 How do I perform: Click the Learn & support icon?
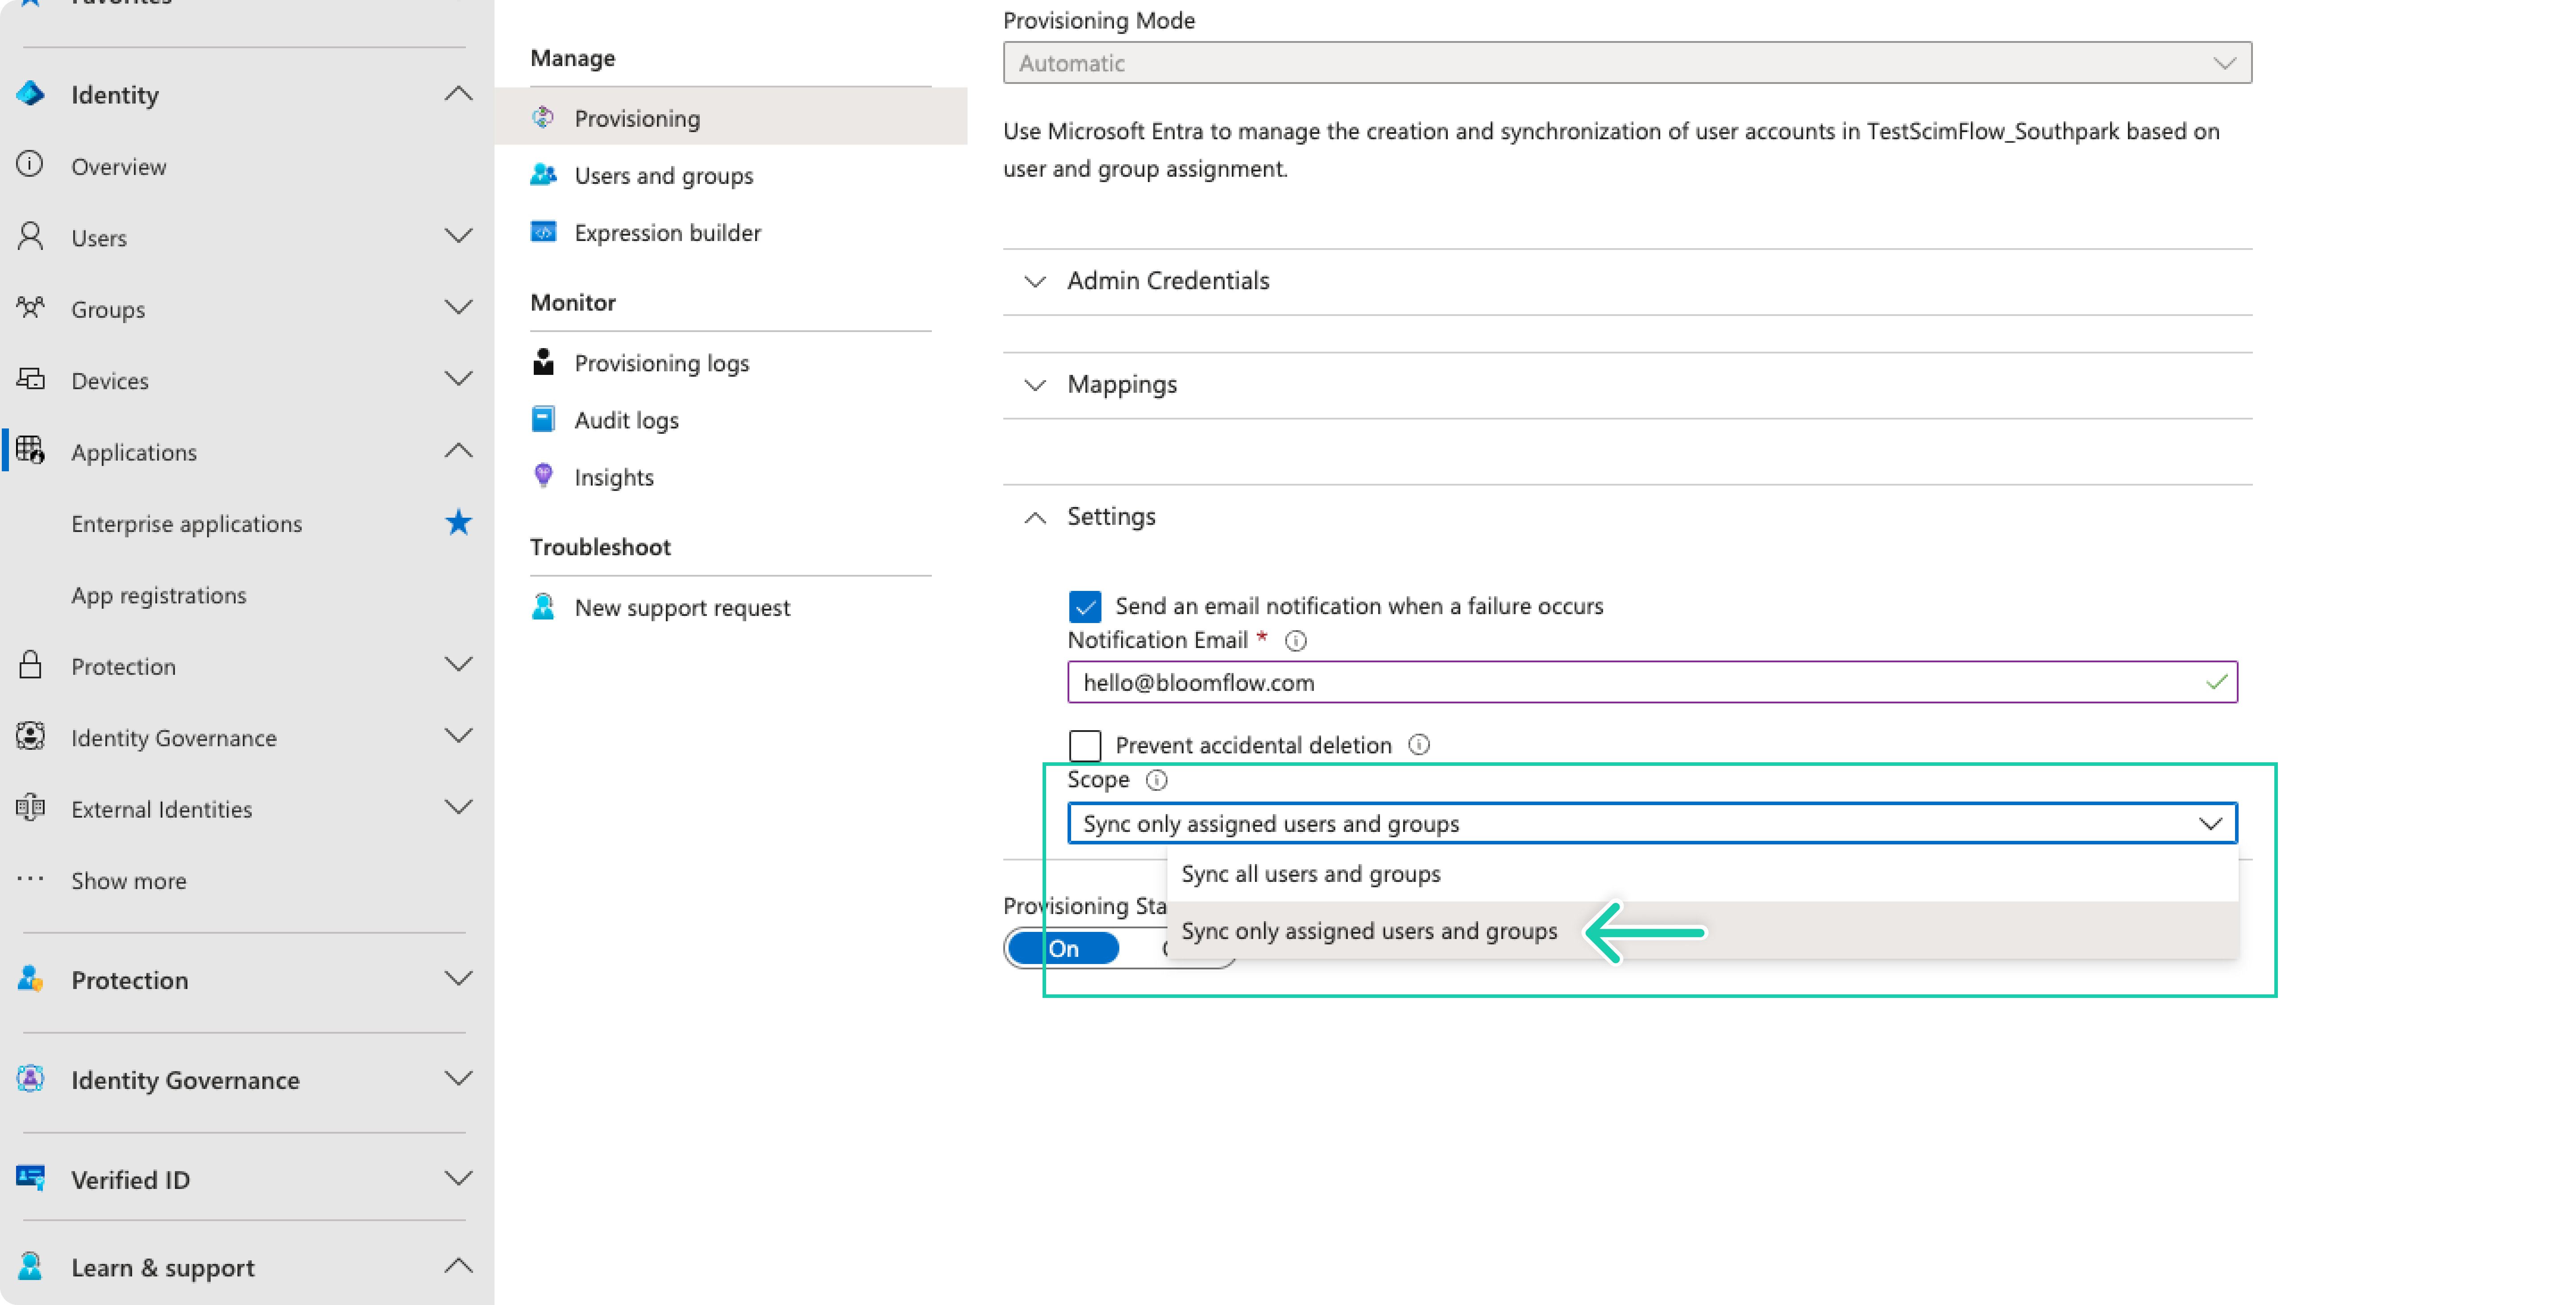point(30,1266)
